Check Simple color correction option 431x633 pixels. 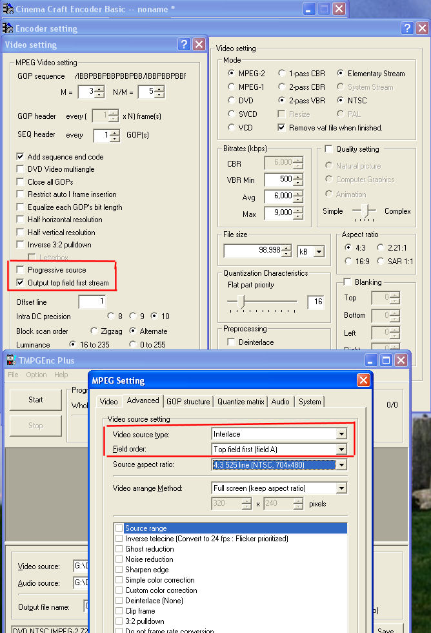pyautogui.click(x=119, y=580)
